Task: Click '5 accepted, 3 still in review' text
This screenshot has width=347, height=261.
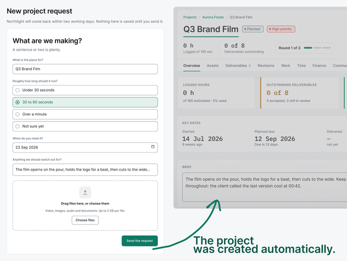Action: click(x=288, y=101)
